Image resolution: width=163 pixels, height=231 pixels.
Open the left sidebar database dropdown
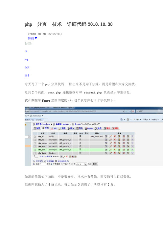30,137
